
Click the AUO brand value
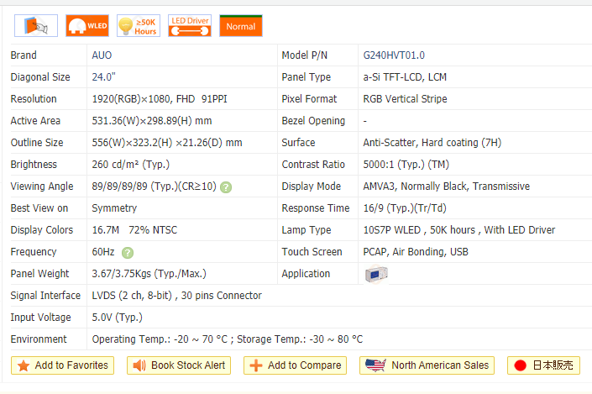click(102, 55)
